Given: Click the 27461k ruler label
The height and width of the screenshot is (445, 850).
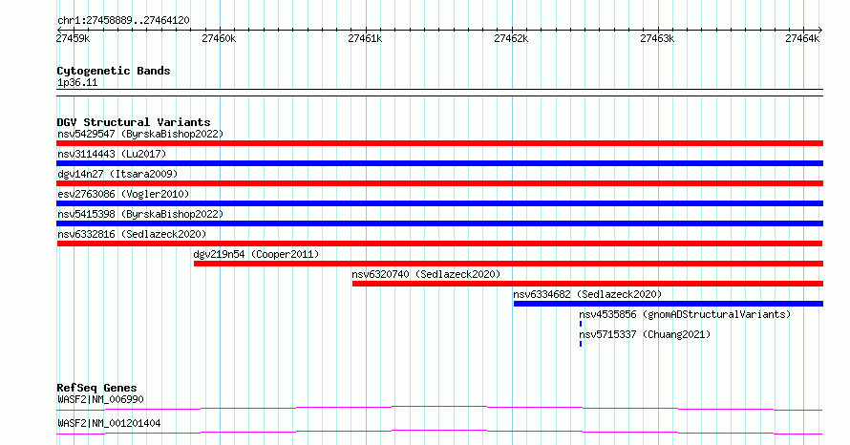Looking at the screenshot, I should click(366, 38).
